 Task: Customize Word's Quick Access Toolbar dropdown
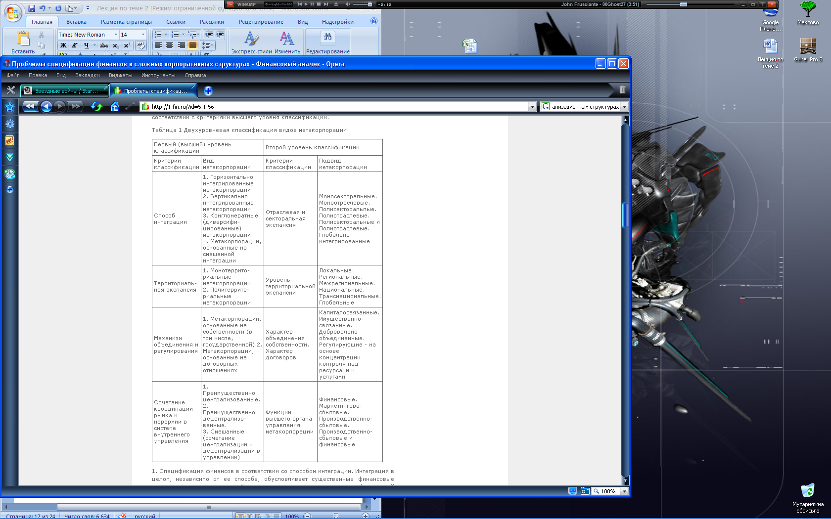[x=88, y=8]
